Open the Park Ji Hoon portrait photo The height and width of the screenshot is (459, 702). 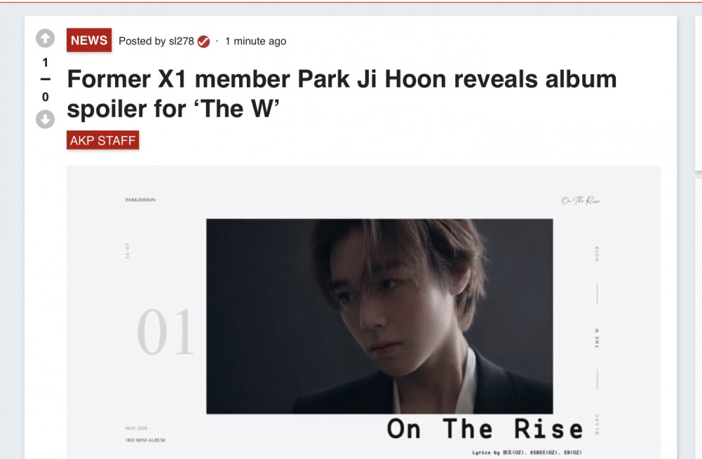coord(379,316)
